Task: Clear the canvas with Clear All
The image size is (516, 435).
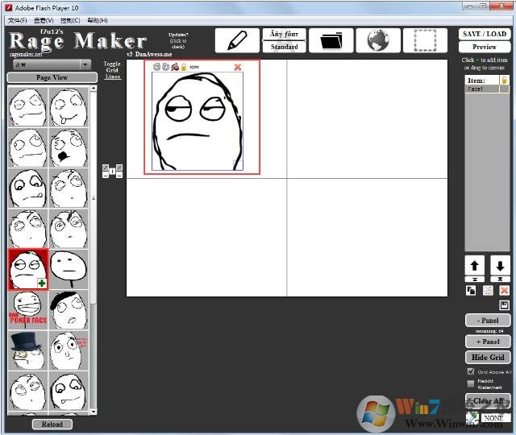Action: 488,401
